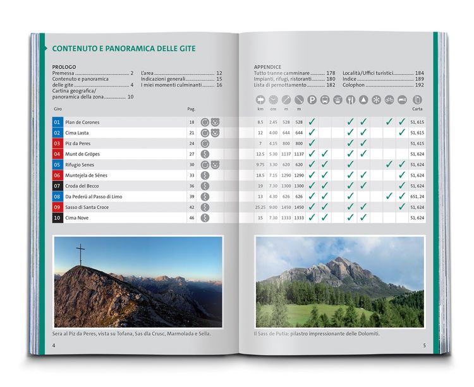Open the Indicazioni generali entry
Screen dimensions: 474x387
click(181, 79)
